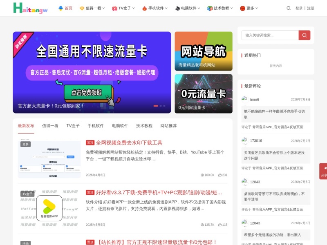327x245 pixels.
Task: Select the third carousel indicator dot
Action: click(x=164, y=106)
